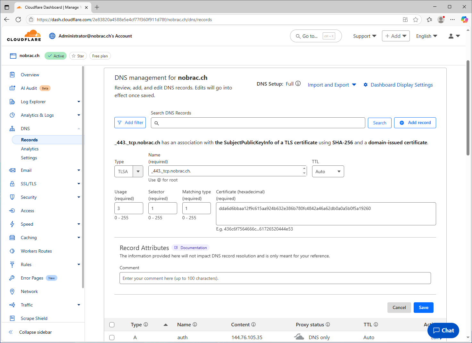
Task: Click the Caching sidebar icon
Action: (12, 238)
